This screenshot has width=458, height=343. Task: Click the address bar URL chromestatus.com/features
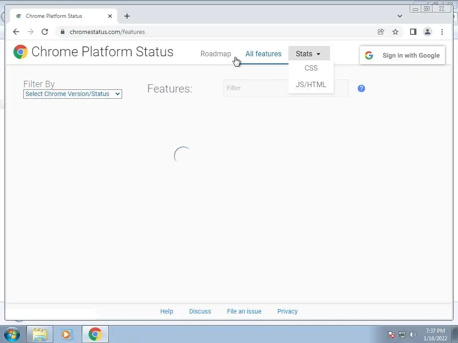click(x=107, y=32)
